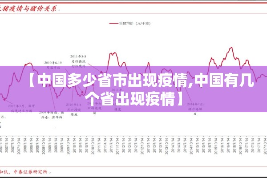Click the x-axis label 2015/4/14

(x=203, y=145)
